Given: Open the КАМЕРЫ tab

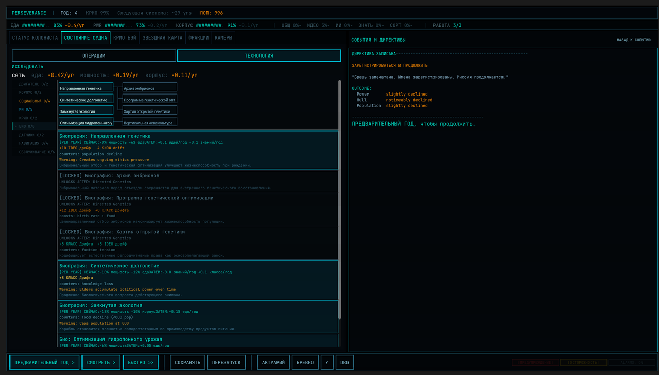Looking at the screenshot, I should point(223,38).
